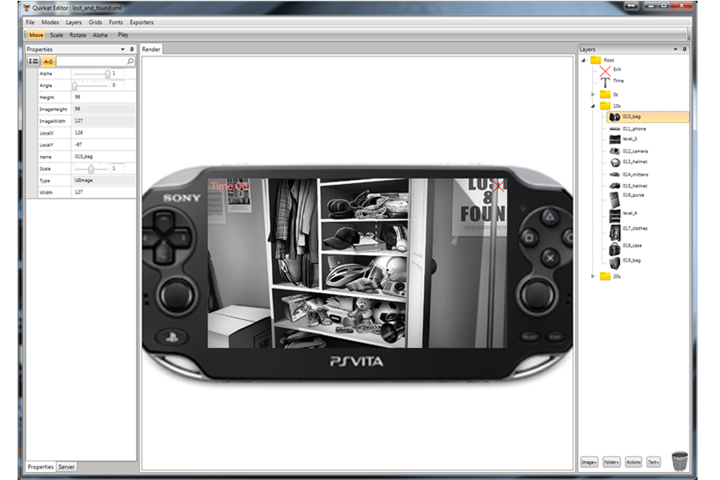Switch to the Render tab

pyautogui.click(x=151, y=49)
